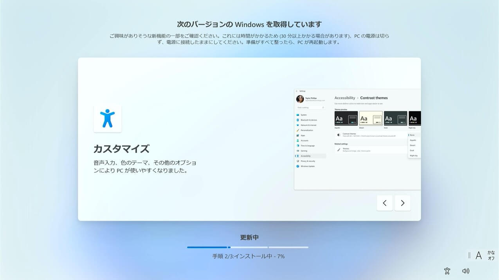Choose the Aquatic theme preview thumbnail
Viewport: 499px width, 280px height.
[346, 118]
